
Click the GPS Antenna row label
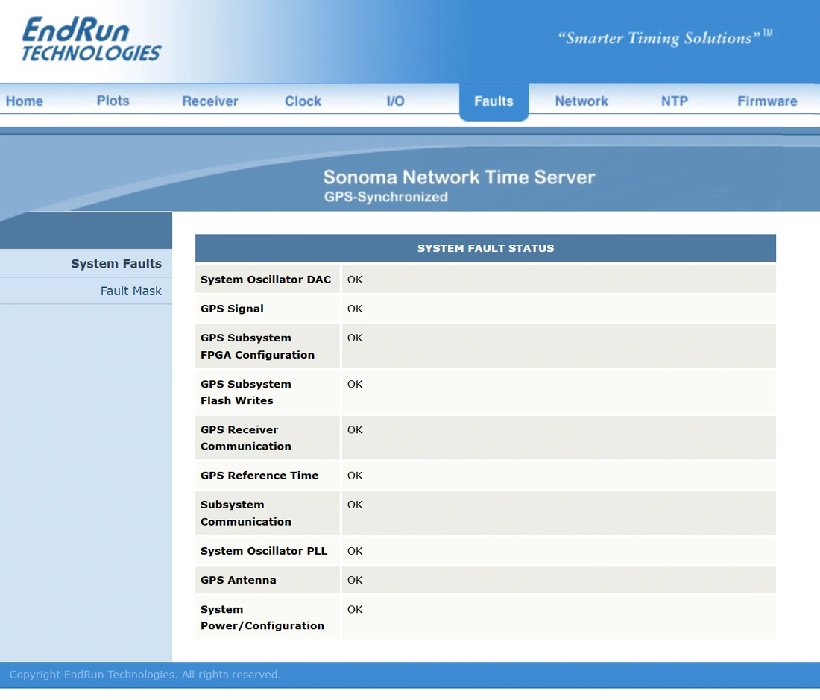tap(238, 580)
